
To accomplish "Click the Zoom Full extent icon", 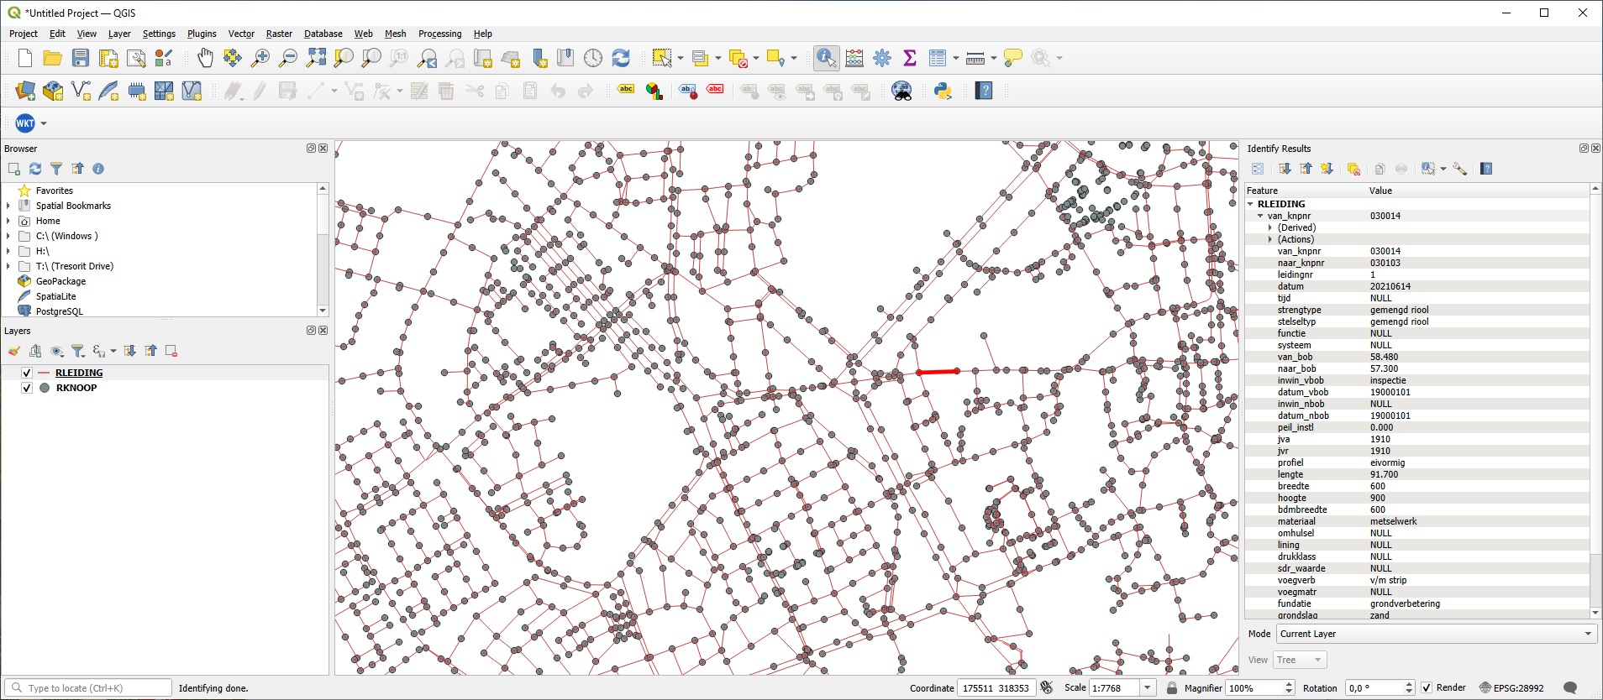I will pos(316,58).
